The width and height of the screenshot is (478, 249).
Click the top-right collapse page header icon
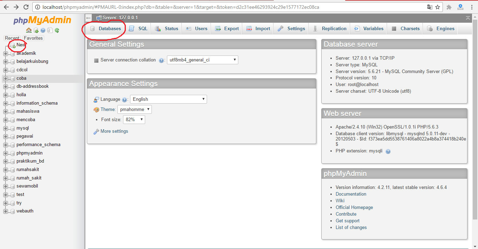tap(468, 18)
